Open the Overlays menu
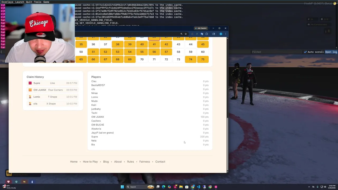The height and width of the screenshot is (190, 338). (7, 2)
